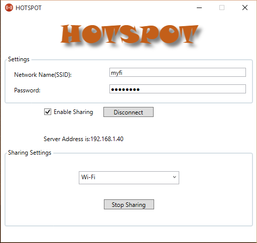Minimize the HOTSPOT window

coord(199,8)
